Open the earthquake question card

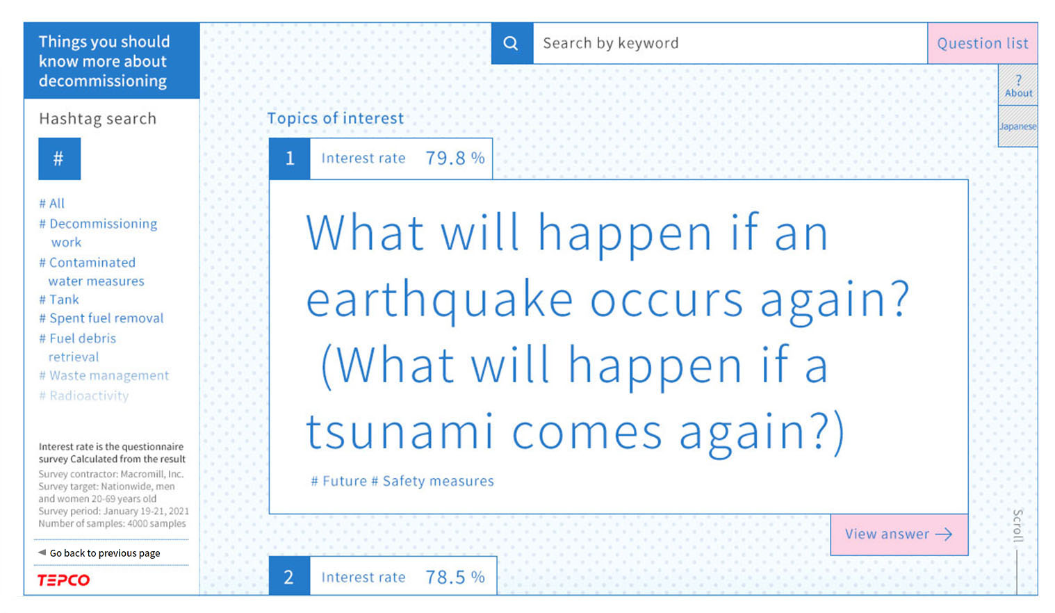tap(619, 347)
